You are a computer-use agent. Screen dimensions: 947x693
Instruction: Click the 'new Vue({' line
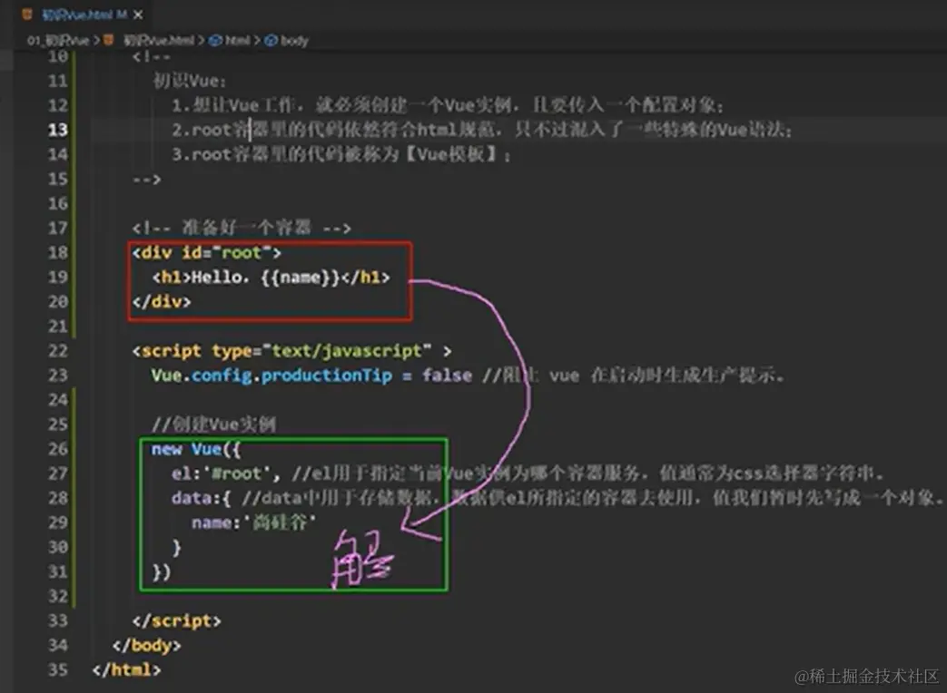[196, 449]
